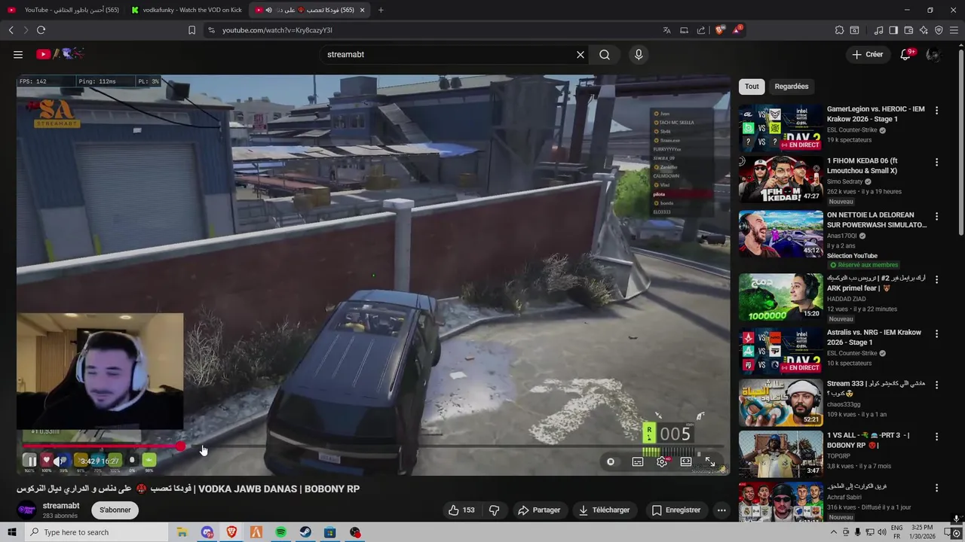Open the Astralis vs. NRG video title
Screen dimensions: 965x542
tap(874, 337)
